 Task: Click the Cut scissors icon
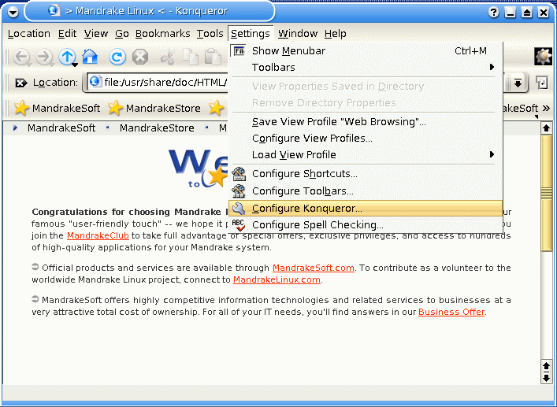(x=167, y=57)
